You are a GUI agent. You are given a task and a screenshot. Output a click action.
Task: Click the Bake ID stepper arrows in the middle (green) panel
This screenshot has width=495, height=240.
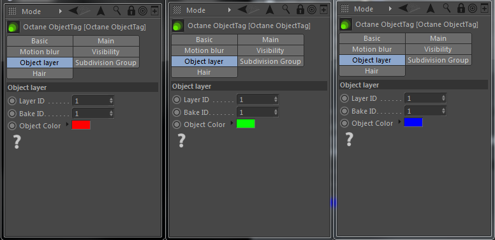point(276,112)
